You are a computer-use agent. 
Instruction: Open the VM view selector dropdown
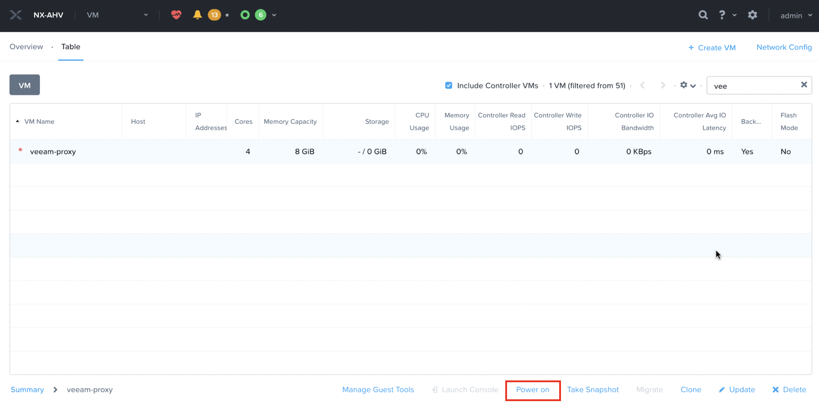click(117, 15)
